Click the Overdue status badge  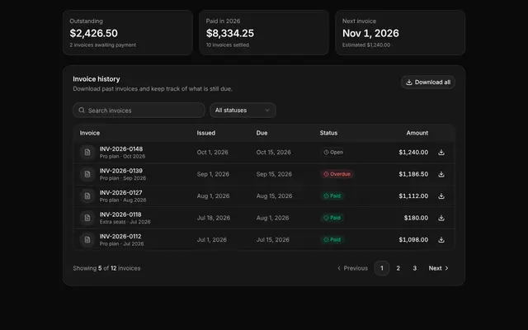coord(337,174)
